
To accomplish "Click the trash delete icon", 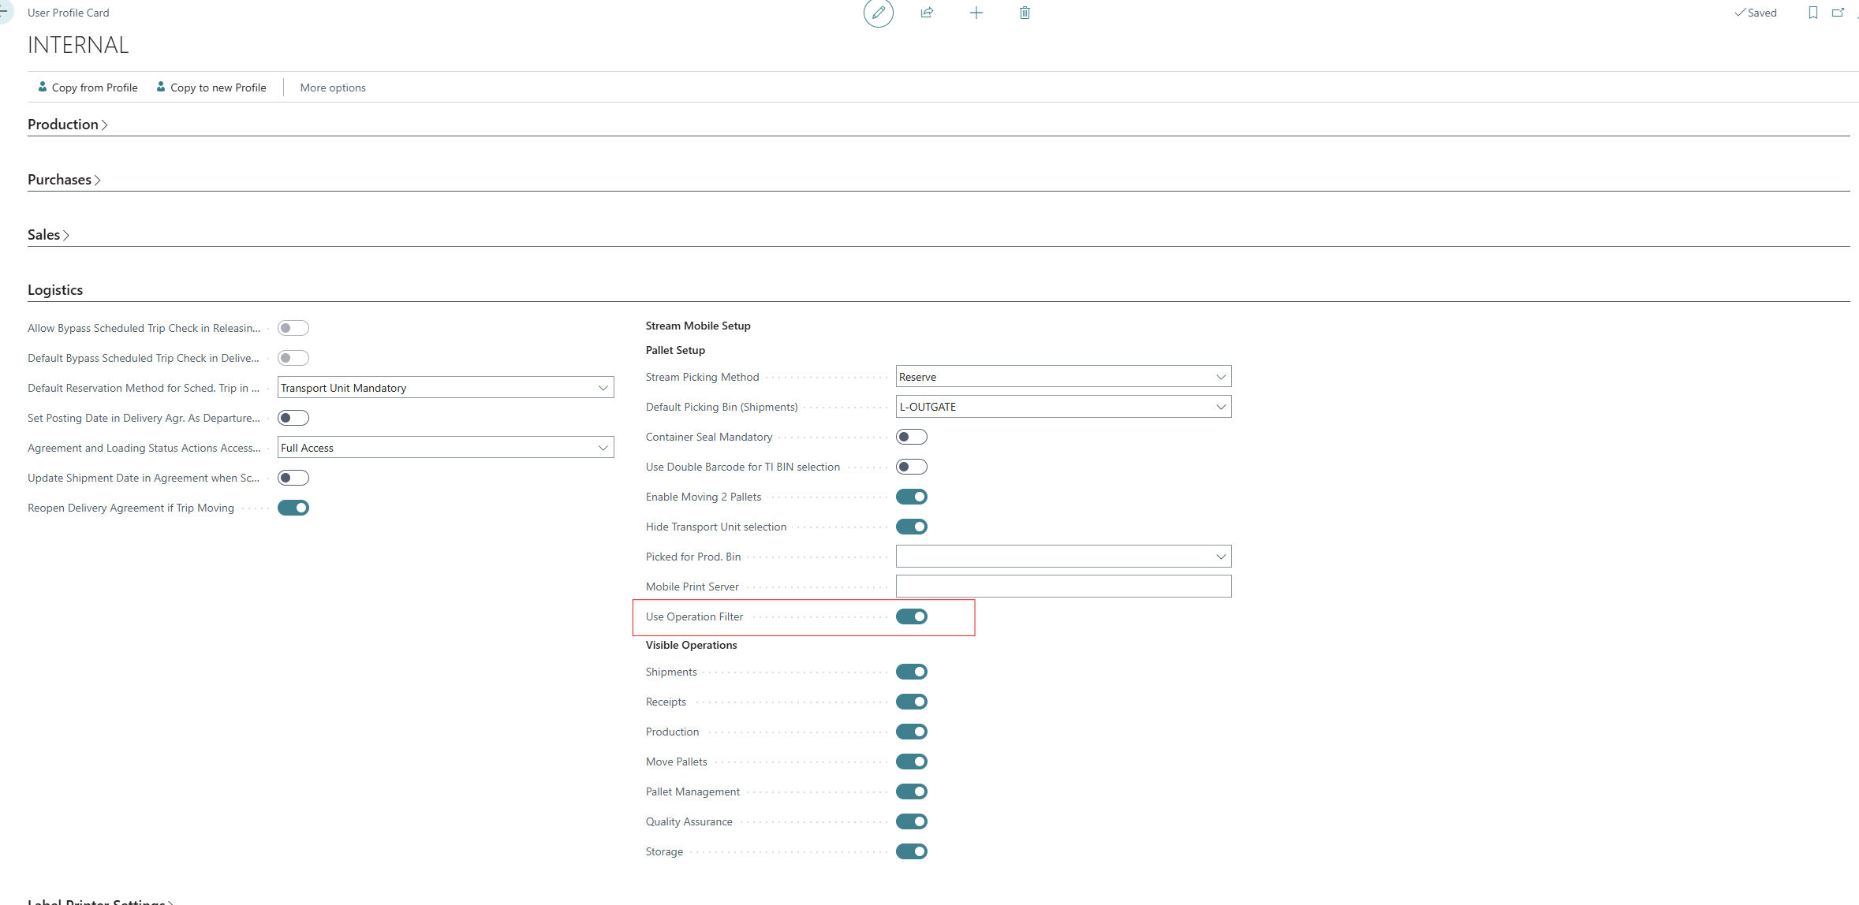I will click(x=1025, y=13).
